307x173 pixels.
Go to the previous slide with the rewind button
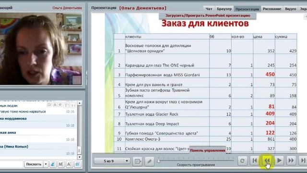point(267,161)
